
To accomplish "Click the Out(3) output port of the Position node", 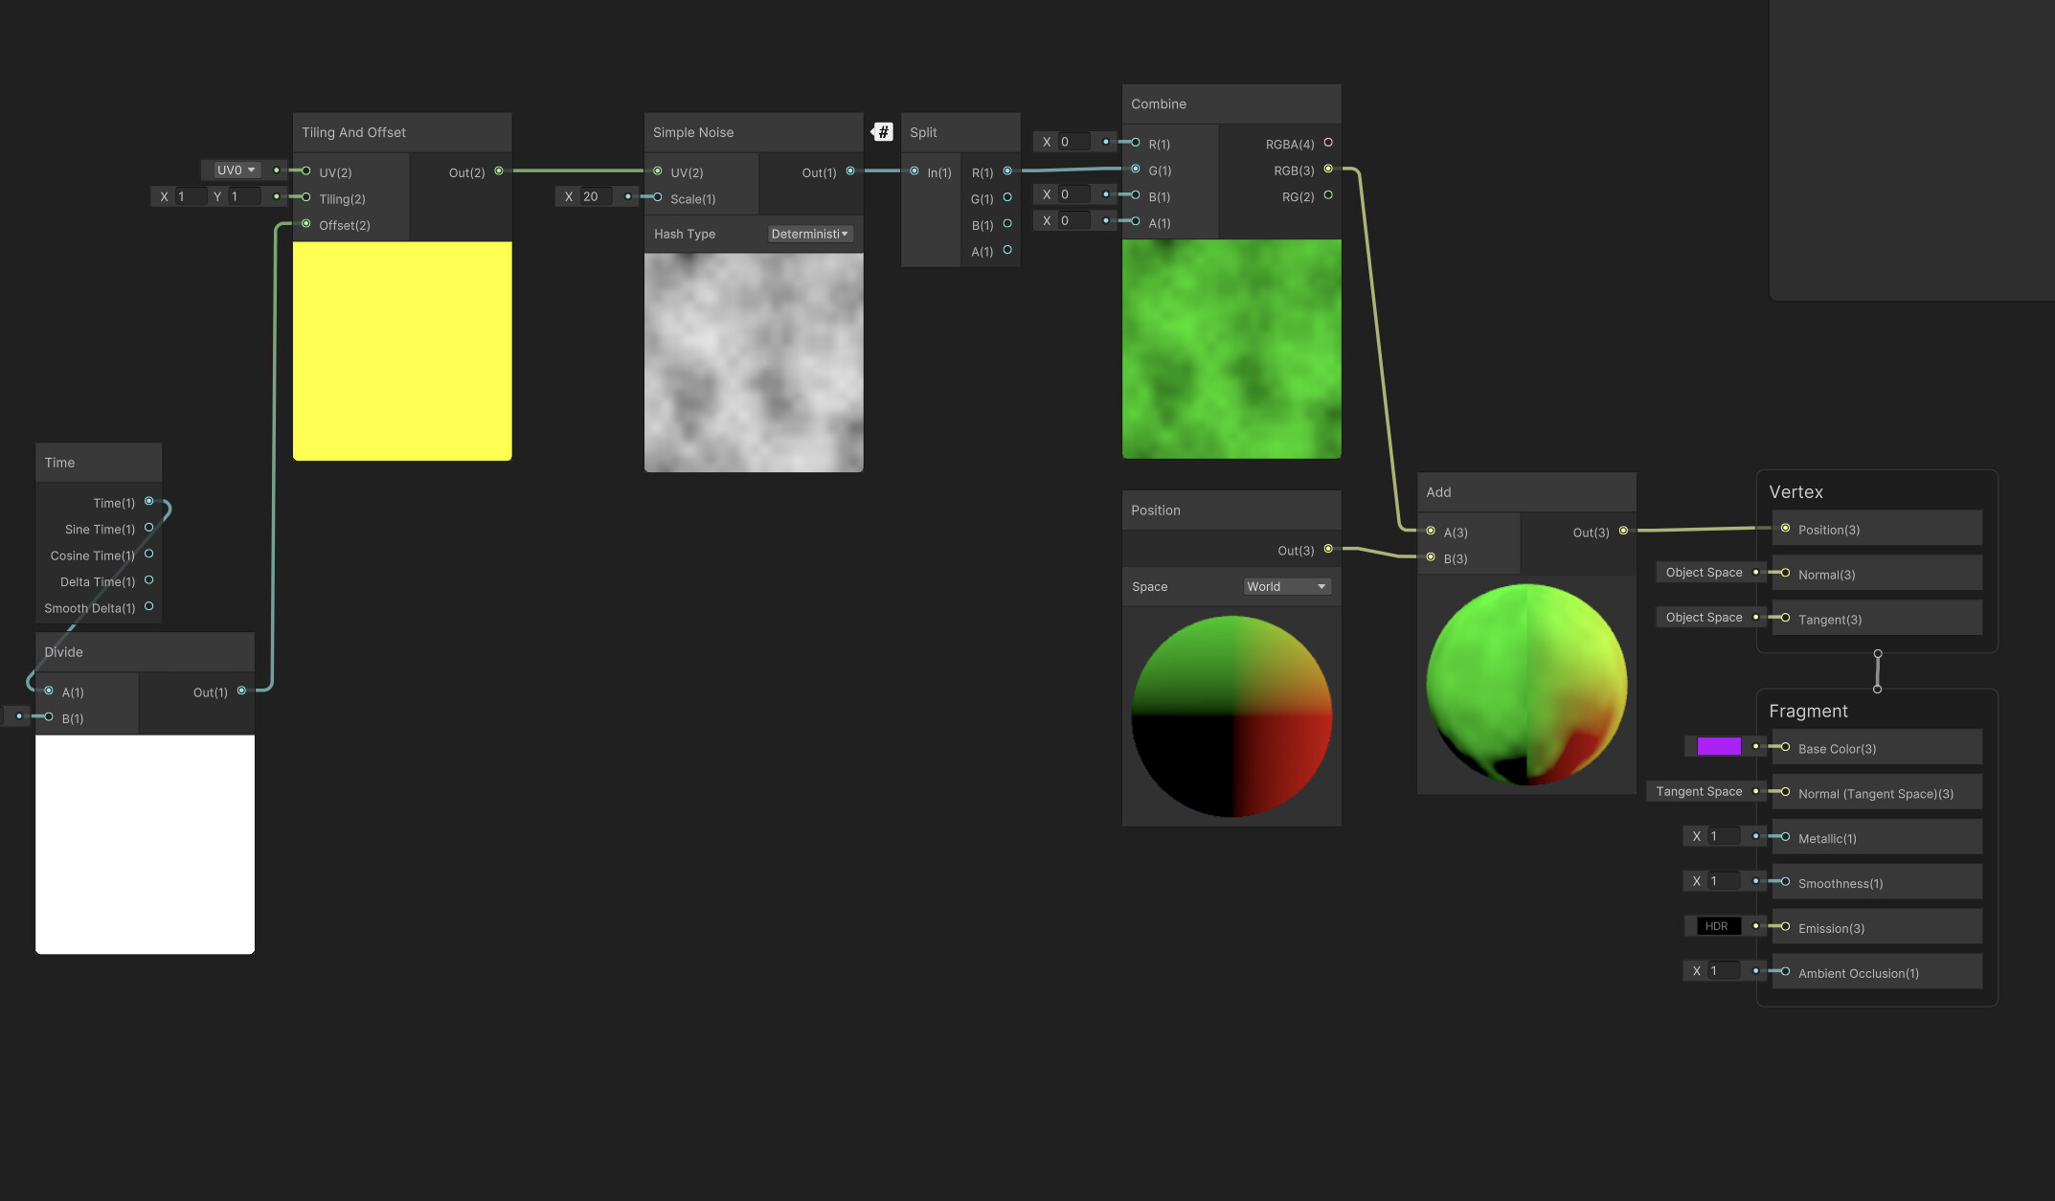I will click(x=1328, y=549).
